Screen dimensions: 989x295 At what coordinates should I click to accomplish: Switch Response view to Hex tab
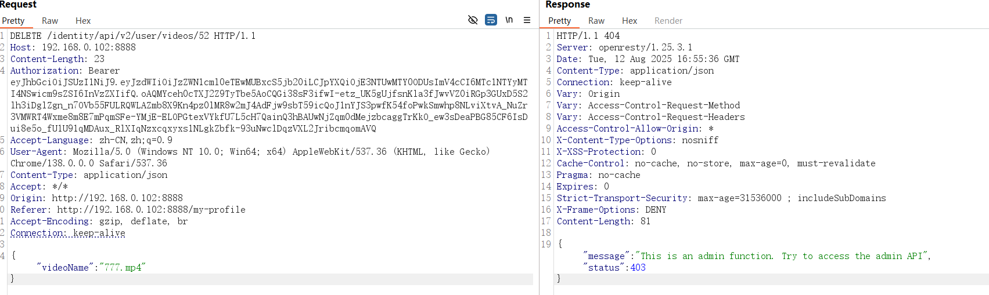pyautogui.click(x=630, y=21)
